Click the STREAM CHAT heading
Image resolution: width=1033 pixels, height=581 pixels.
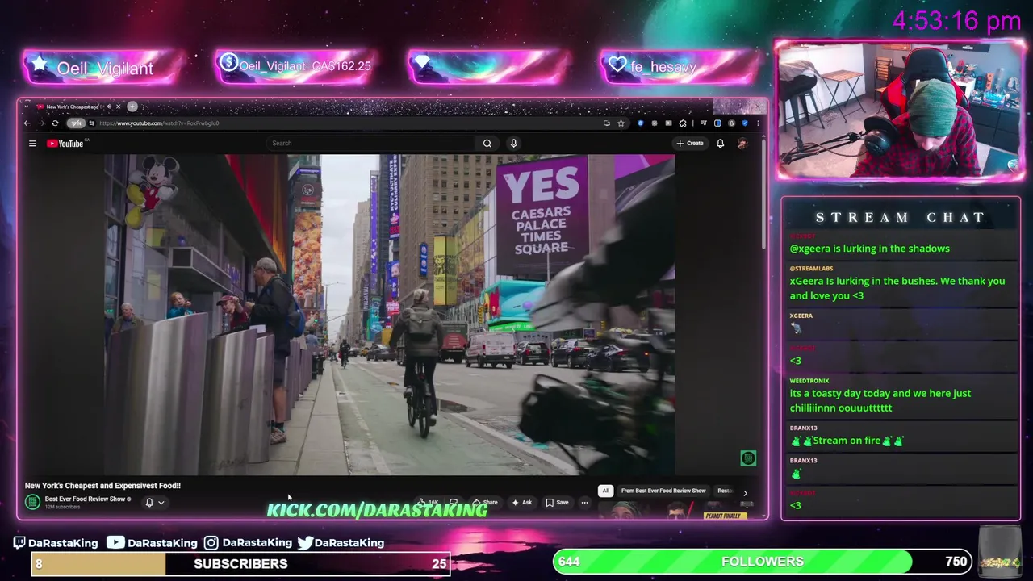point(901,218)
